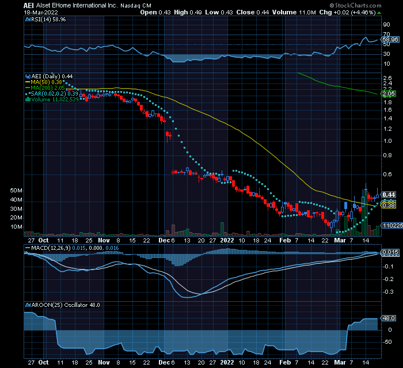This screenshot has width=403, height=368.
Task: Click the yellow MA(50) legend line swatch
Action: [x=28, y=82]
